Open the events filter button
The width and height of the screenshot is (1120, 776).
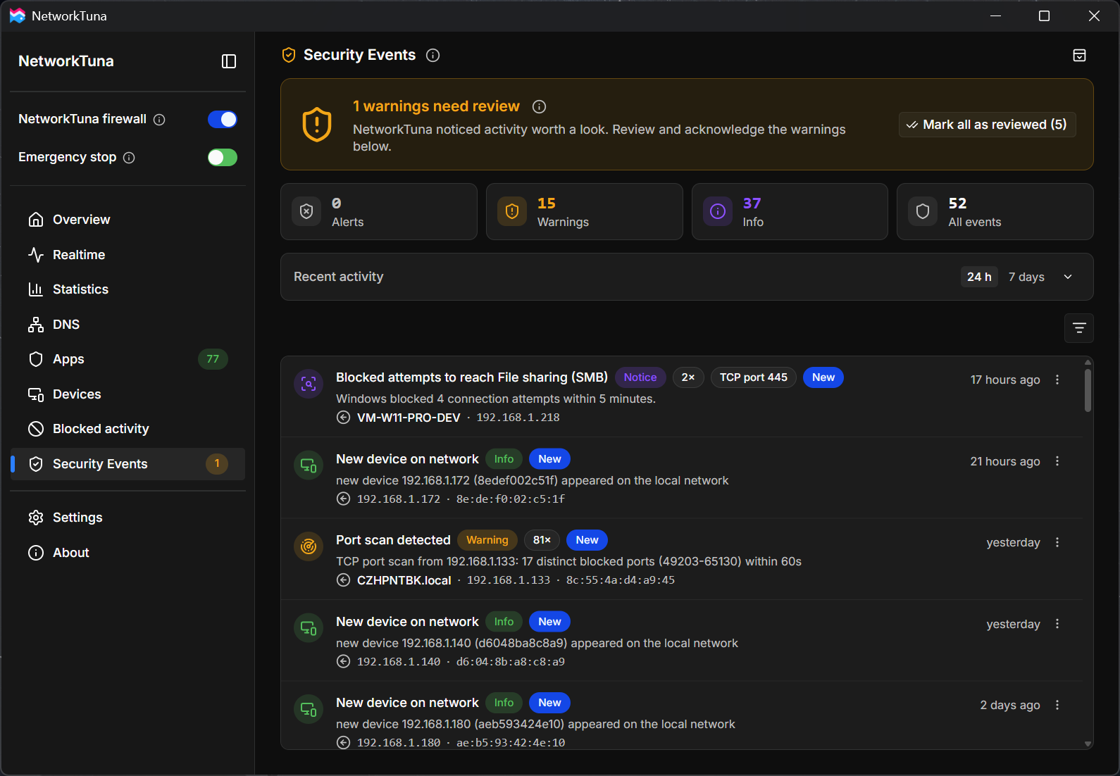point(1079,328)
